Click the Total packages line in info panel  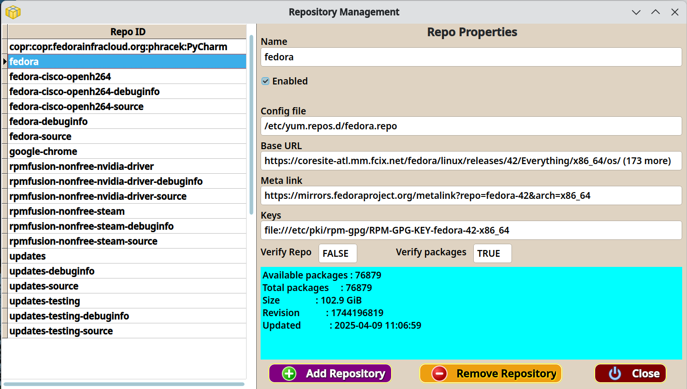[x=317, y=288]
